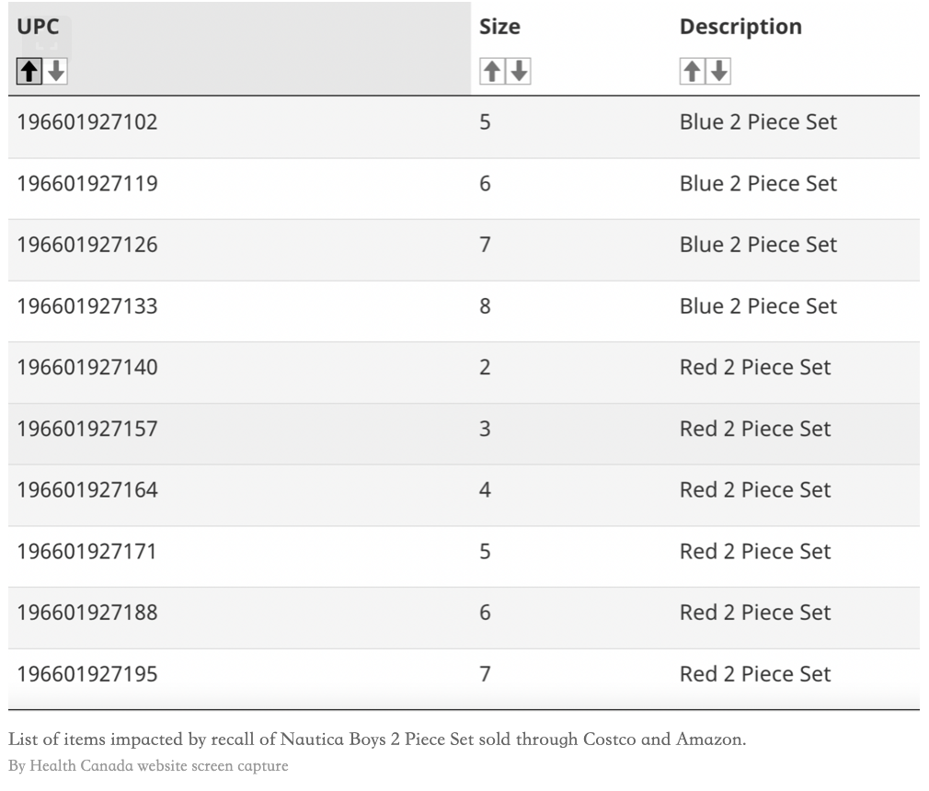Click UPC 196601927164 cell
The width and height of the screenshot is (929, 791).
87,490
